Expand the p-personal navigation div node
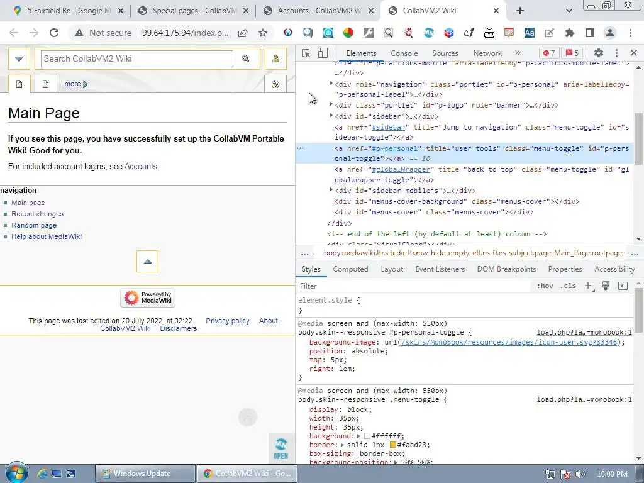Viewport: 644px width, 483px height. [331, 84]
